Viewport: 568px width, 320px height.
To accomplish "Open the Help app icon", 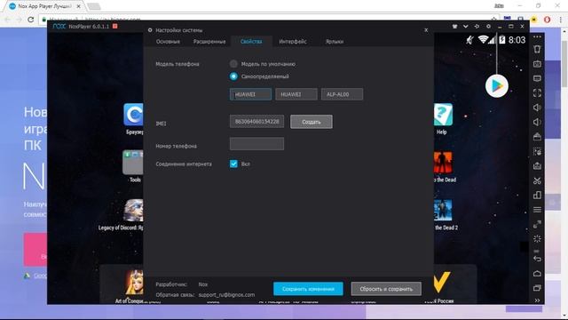I will [x=443, y=115].
